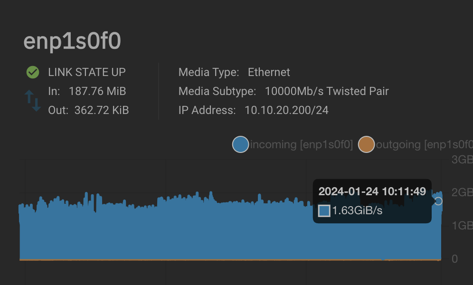Viewport: 473px width, 285px height.
Task: Toggle the outgoing series orange legend circle
Action: [366, 144]
